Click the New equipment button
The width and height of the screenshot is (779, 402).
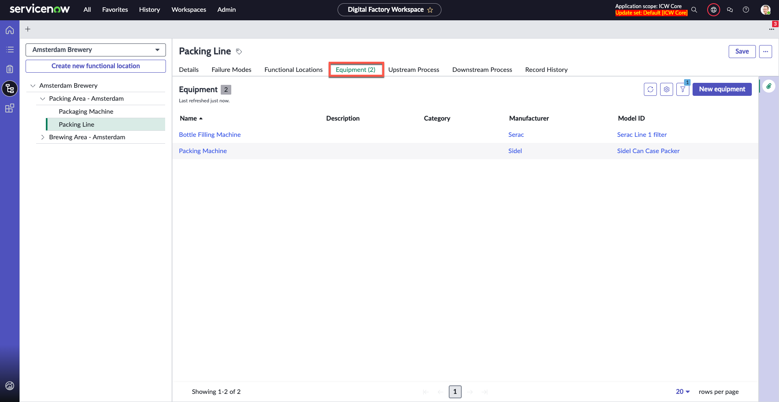click(x=722, y=89)
